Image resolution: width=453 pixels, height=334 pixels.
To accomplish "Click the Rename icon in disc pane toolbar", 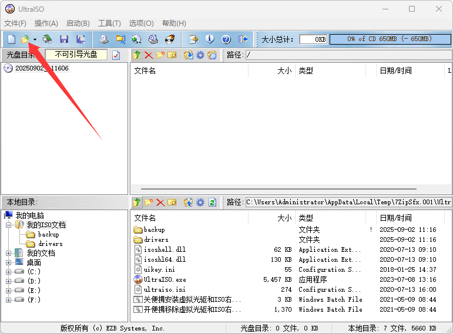I will pyautogui.click(x=172, y=55).
